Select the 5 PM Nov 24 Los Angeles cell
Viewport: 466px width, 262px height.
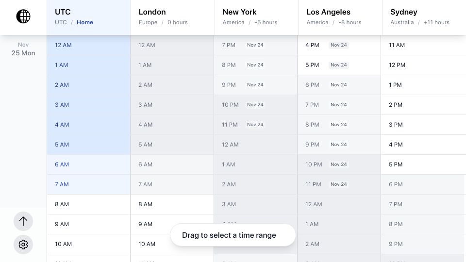tap(339, 65)
